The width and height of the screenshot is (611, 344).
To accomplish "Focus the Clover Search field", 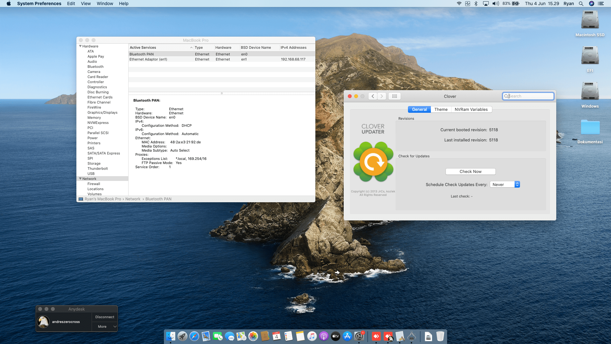I will (x=528, y=96).
